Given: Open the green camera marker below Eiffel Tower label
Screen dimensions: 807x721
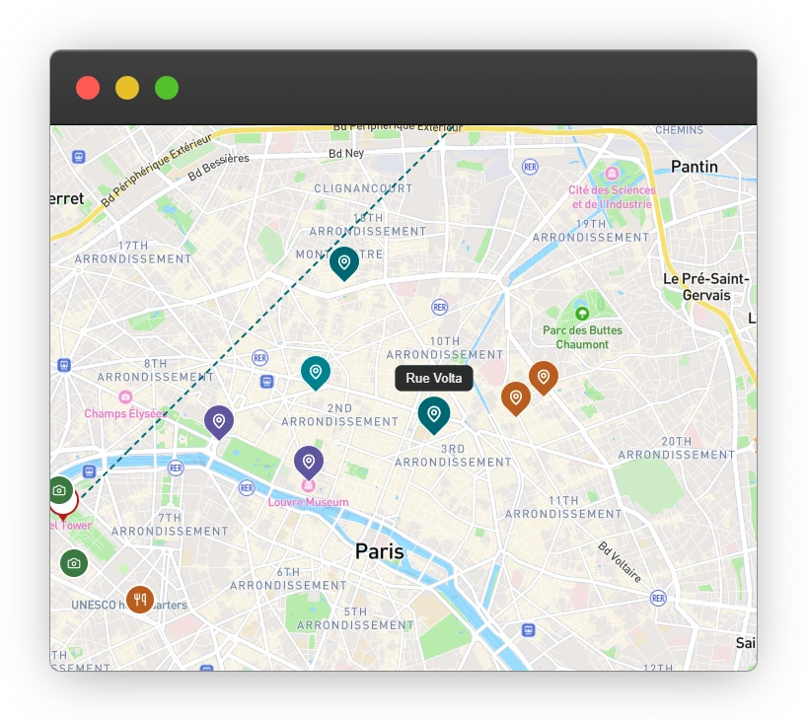Looking at the screenshot, I should [x=74, y=563].
